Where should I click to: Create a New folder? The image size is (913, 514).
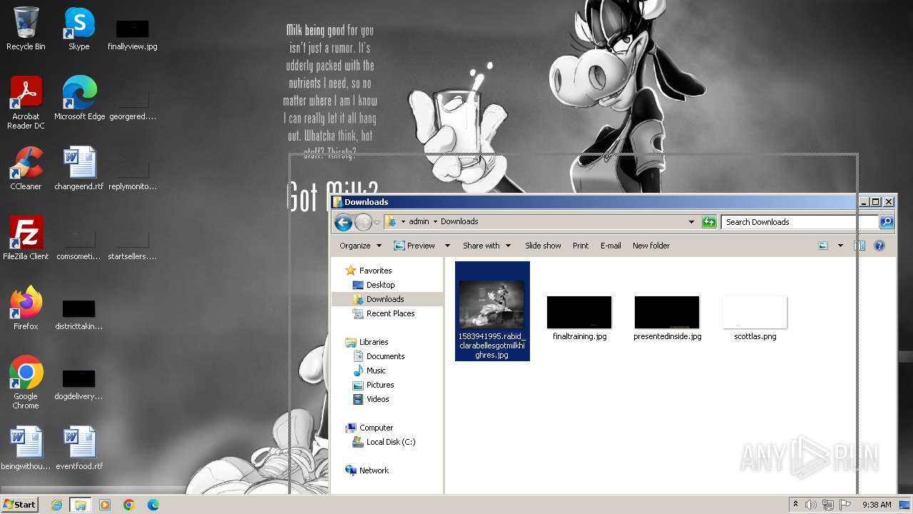(x=651, y=246)
